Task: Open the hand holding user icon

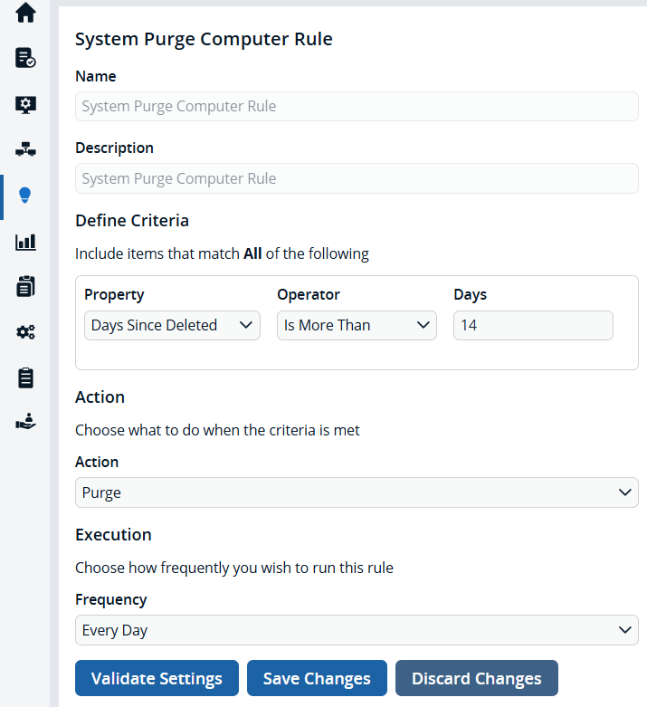Action: pos(25,421)
